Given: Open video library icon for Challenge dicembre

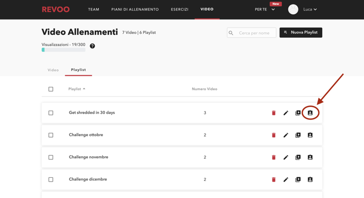Looking at the screenshot, I should (298, 179).
